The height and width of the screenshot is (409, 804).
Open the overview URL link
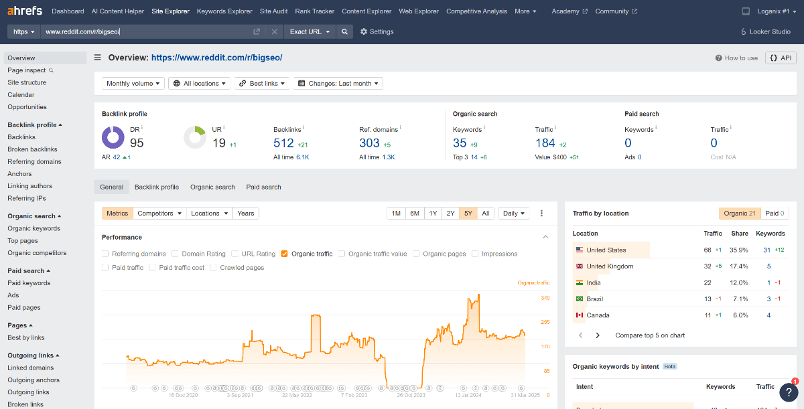pos(216,58)
